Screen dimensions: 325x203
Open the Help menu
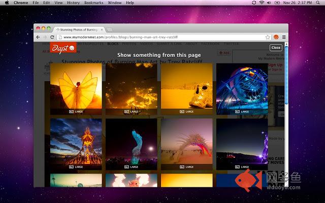[x=130, y=3]
